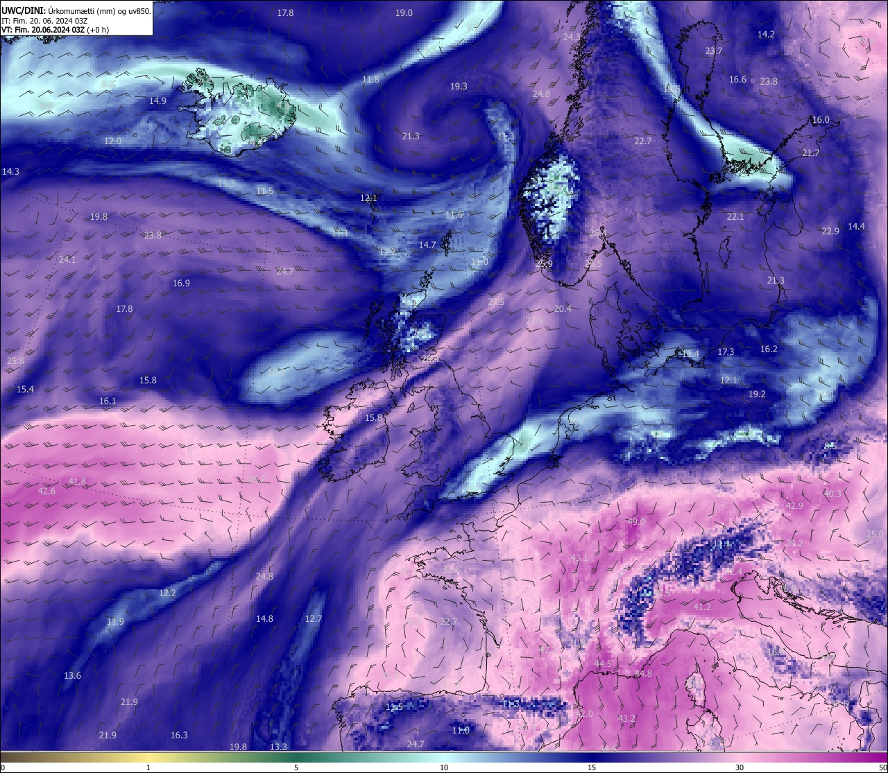Click the 23.7 value over northern Finland
888x773 pixels.
coord(714,51)
